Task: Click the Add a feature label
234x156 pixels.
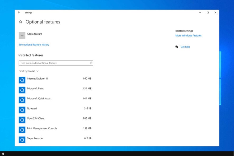Action: point(35,34)
